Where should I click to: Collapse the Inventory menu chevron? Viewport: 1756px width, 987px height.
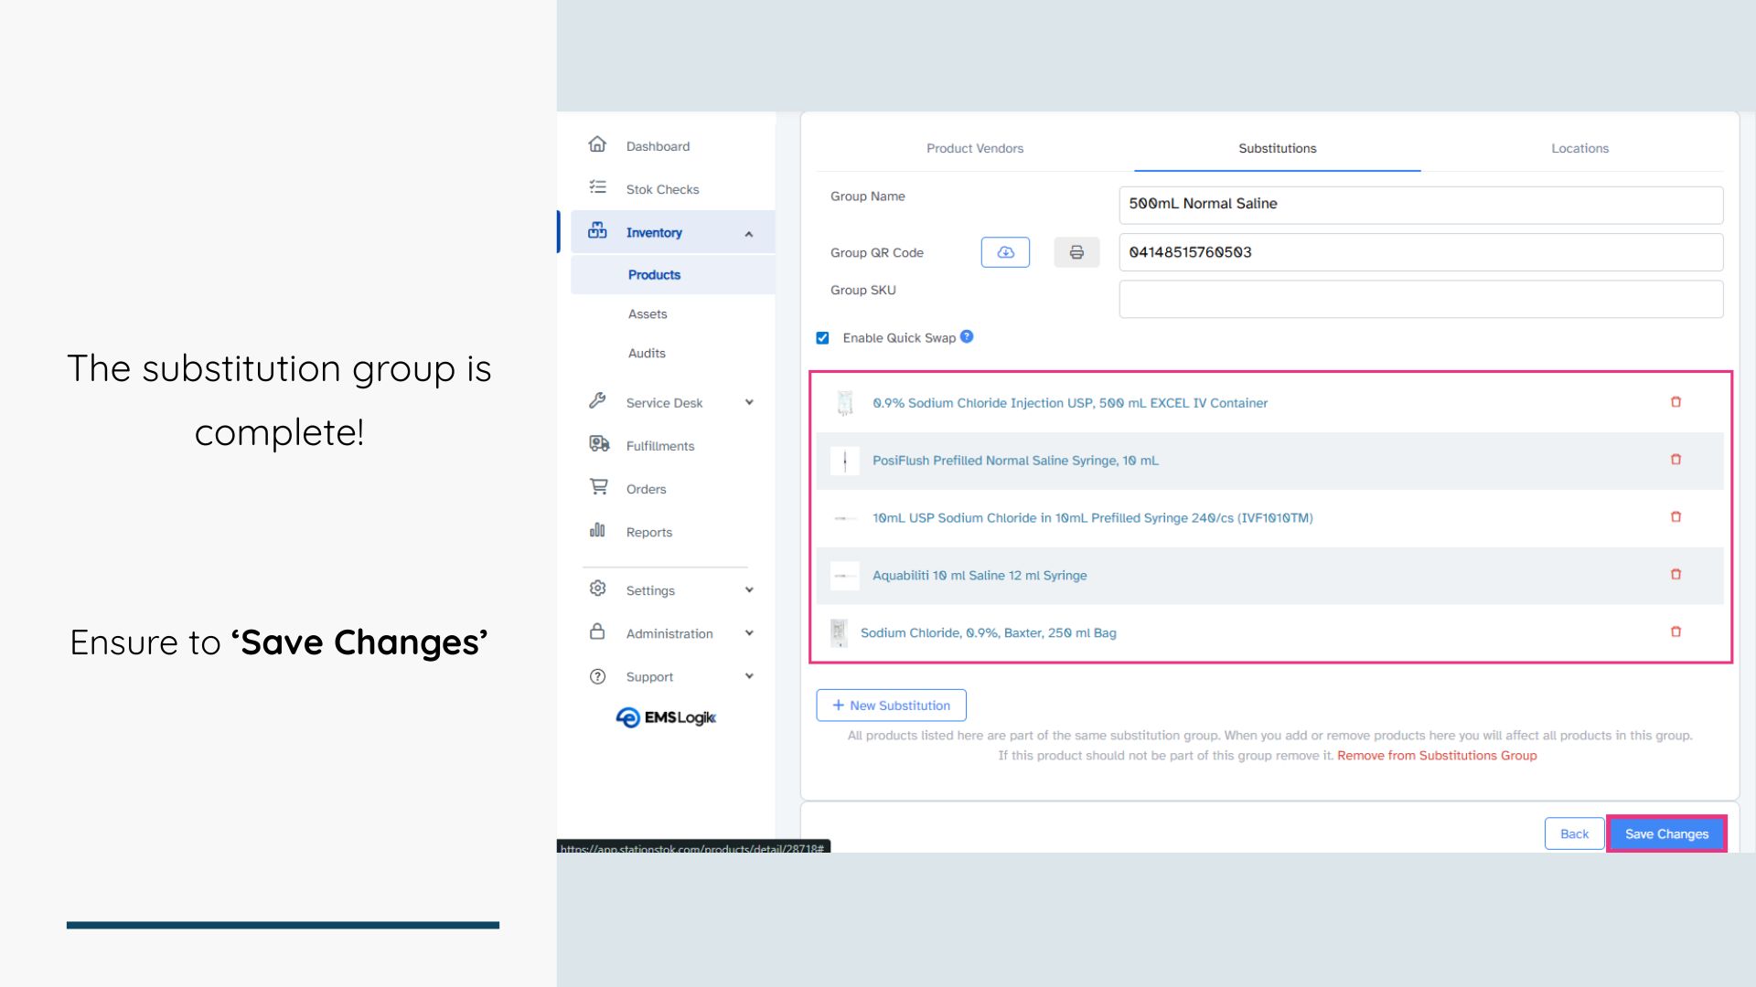pos(749,234)
